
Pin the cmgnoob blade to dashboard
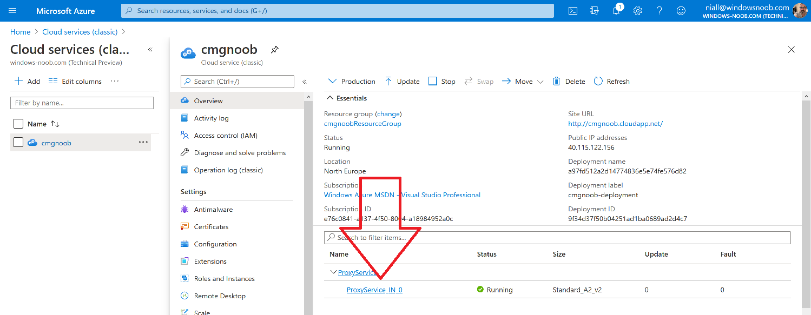coord(274,50)
